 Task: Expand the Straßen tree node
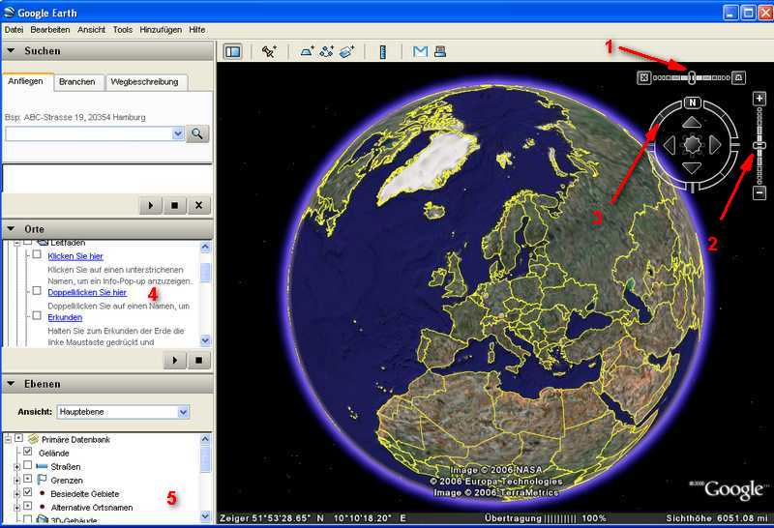[x=16, y=466]
